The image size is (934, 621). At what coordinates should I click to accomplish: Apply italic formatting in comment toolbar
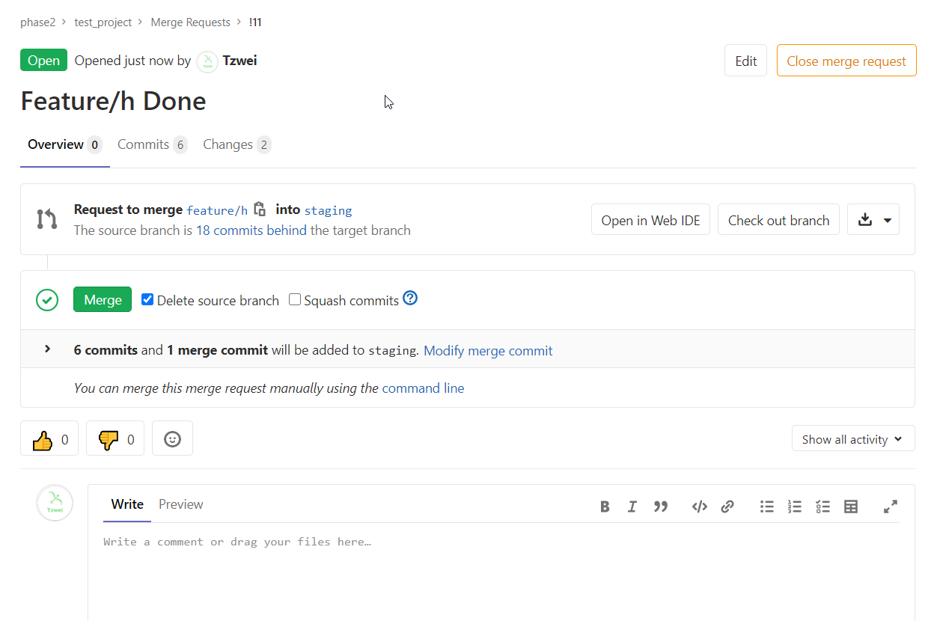(x=632, y=507)
